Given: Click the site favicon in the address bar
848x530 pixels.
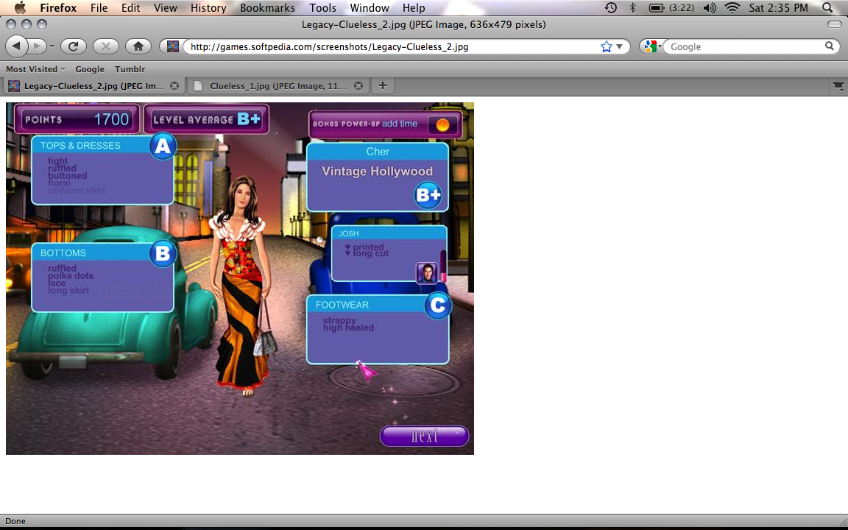Looking at the screenshot, I should [173, 46].
